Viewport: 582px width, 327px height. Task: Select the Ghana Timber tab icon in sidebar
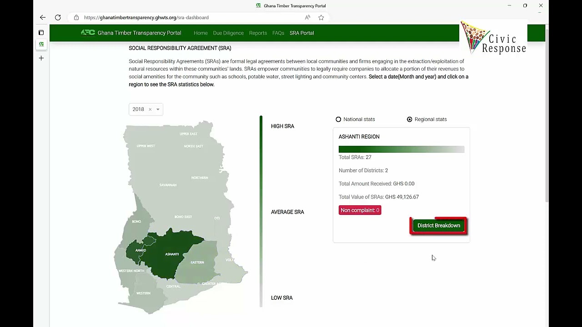pyautogui.click(x=41, y=44)
